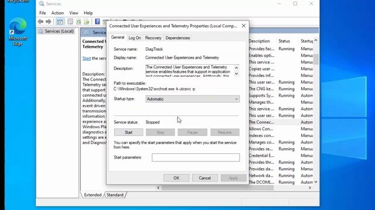
Task: Select the 'Indexes con...' service row
Action: [x=281, y=135]
